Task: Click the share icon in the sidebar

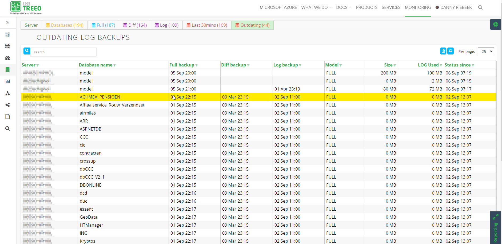Action: pyautogui.click(x=7, y=105)
